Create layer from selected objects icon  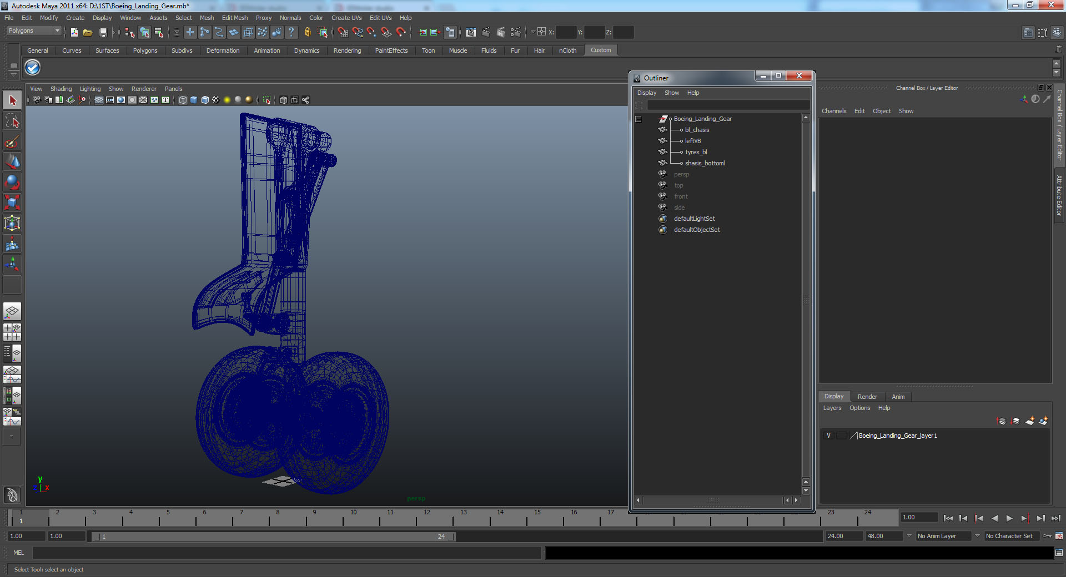[1043, 421]
